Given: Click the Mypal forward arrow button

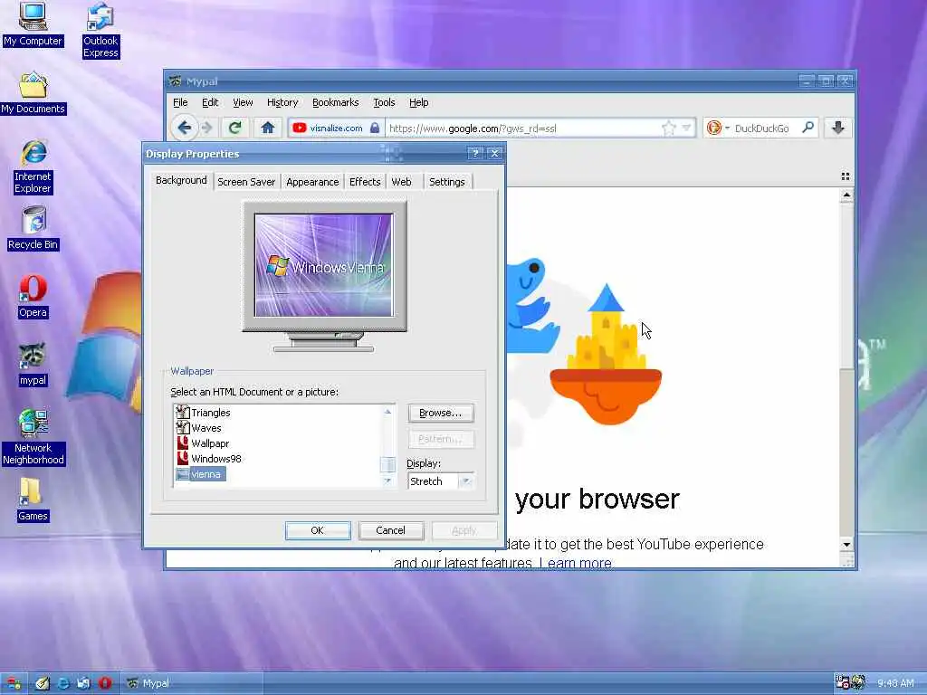Looking at the screenshot, I should [207, 128].
